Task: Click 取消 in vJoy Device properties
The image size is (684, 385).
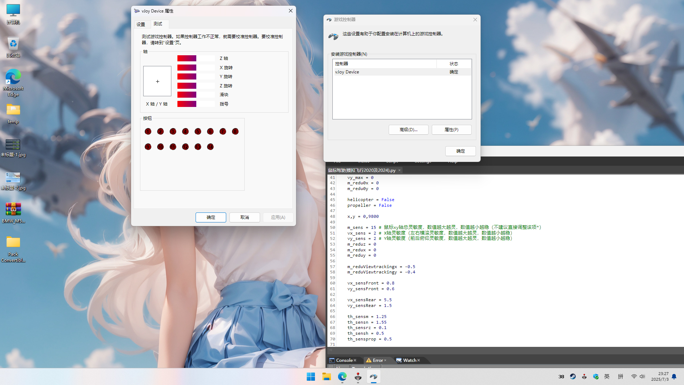Action: (x=245, y=217)
